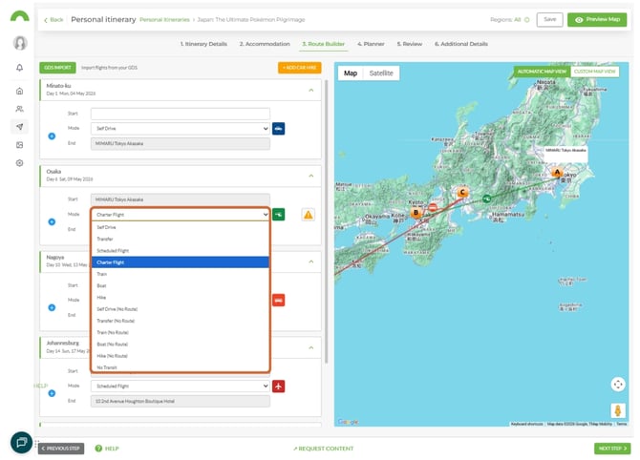Open the home icon in the sidebar
640x460 pixels.
20,91
